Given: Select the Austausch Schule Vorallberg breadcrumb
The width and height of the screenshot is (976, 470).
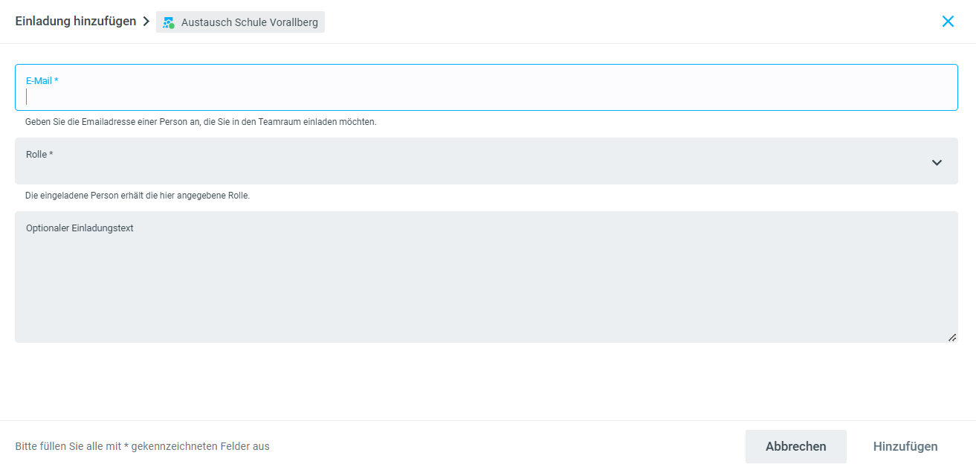Looking at the screenshot, I should 249,22.
